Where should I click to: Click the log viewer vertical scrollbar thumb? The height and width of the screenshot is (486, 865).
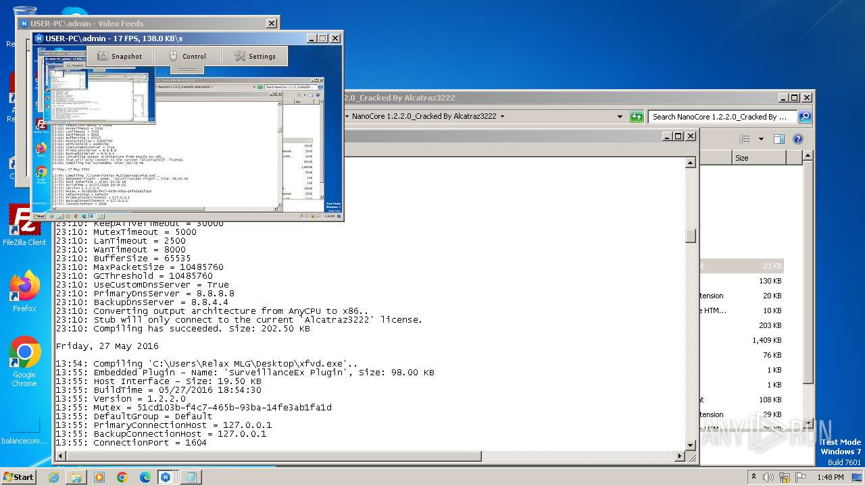(690, 236)
